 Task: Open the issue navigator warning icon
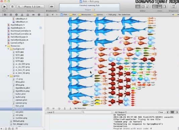[x=22, y=15]
